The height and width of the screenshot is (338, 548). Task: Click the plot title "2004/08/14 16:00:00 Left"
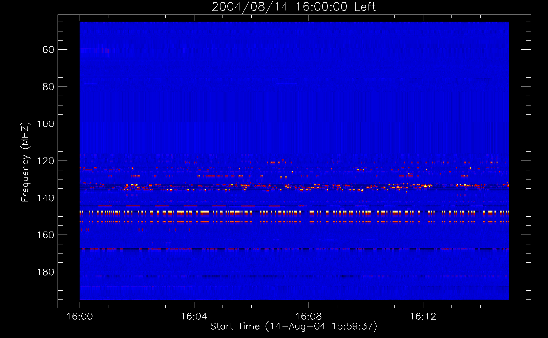tap(294, 7)
